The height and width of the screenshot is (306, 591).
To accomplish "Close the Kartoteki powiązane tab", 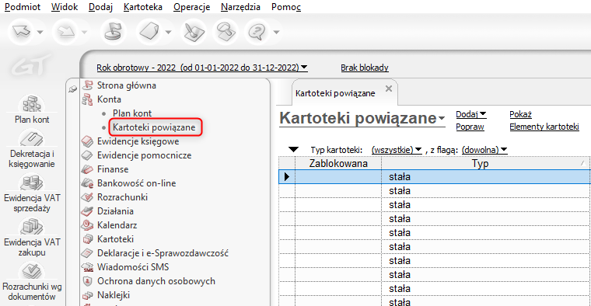I will tap(389, 89).
